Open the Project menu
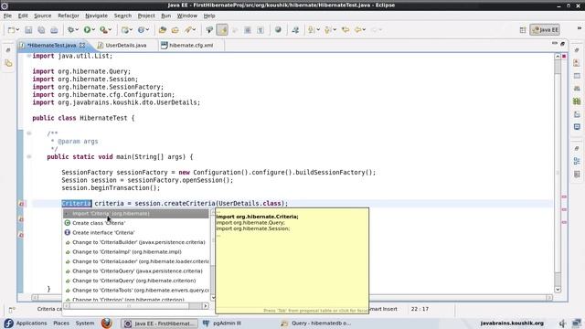 coord(146,16)
